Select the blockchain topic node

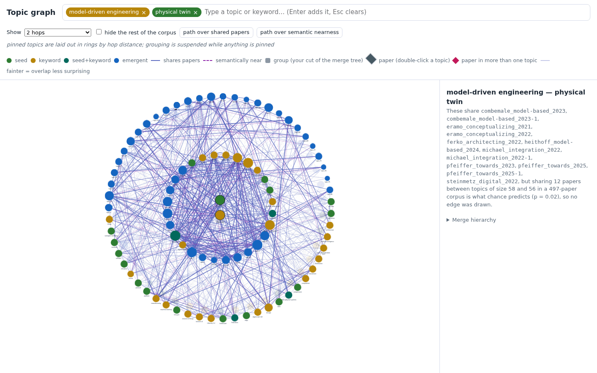pos(313,269)
